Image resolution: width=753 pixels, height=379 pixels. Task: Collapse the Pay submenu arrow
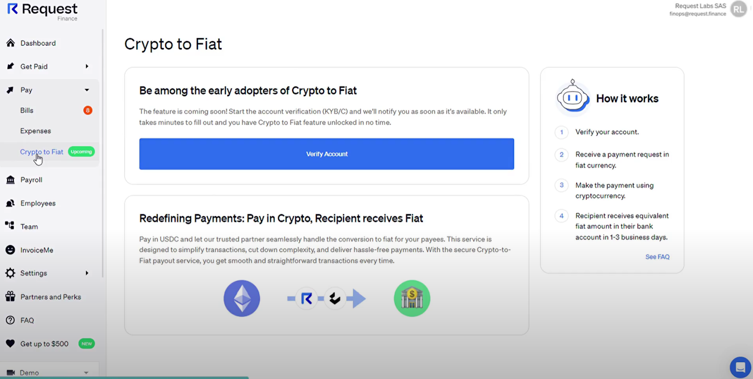[87, 90]
